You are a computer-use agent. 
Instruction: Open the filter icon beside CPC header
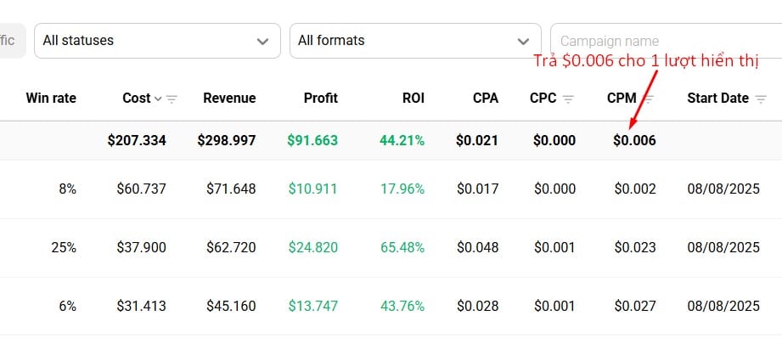(x=568, y=99)
